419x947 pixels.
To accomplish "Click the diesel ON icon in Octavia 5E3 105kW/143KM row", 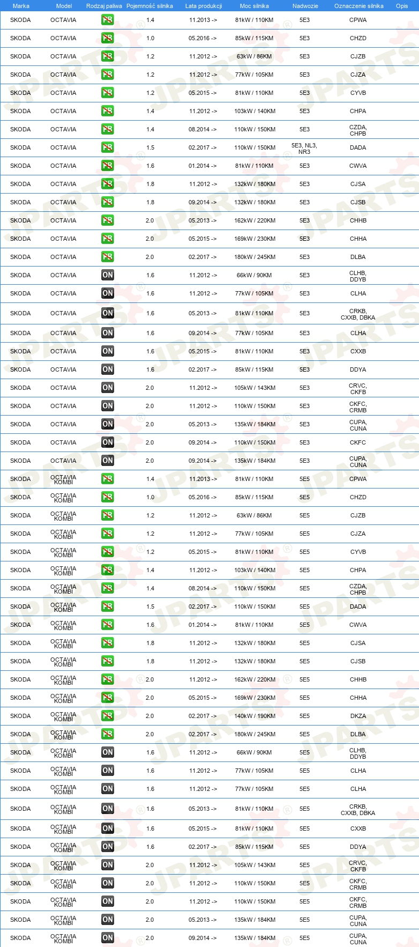I will (108, 388).
